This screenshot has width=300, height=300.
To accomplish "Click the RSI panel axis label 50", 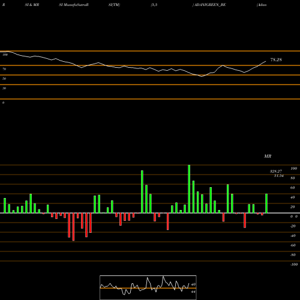I will (x=4, y=79).
